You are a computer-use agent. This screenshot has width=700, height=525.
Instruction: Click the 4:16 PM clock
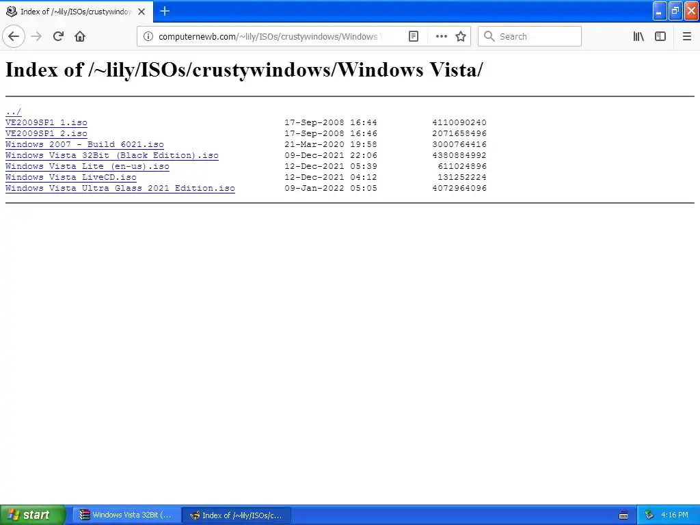[675, 515]
